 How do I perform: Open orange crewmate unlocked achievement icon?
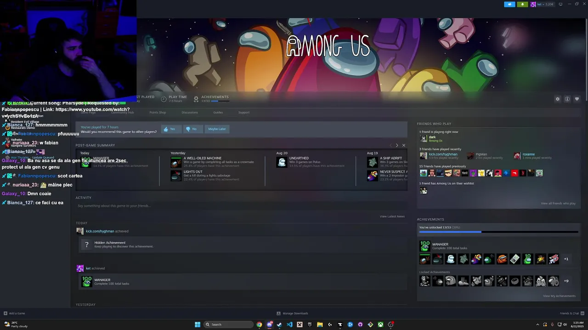point(502,259)
